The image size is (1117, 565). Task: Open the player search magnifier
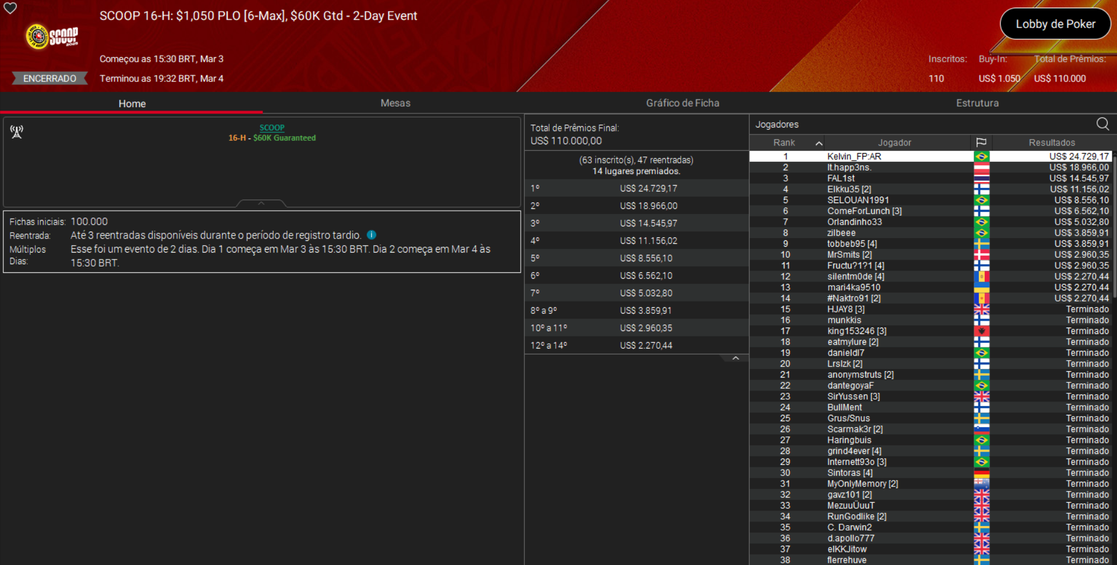coord(1102,124)
